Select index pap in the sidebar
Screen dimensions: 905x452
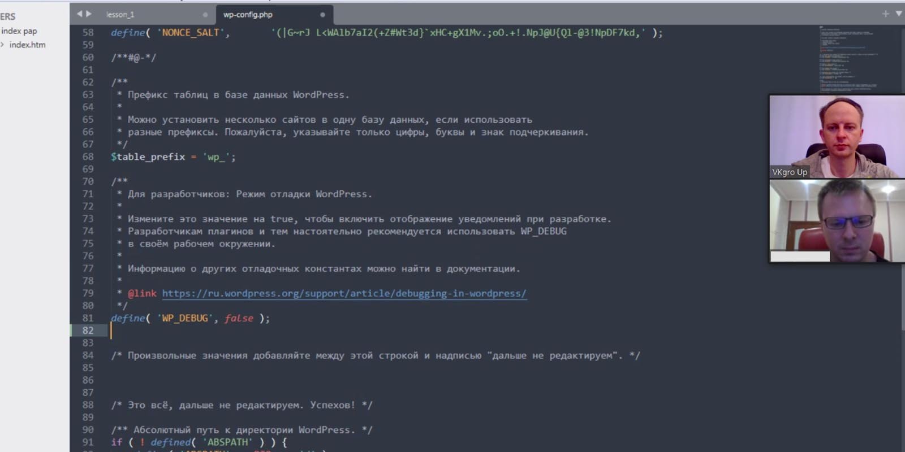(19, 31)
